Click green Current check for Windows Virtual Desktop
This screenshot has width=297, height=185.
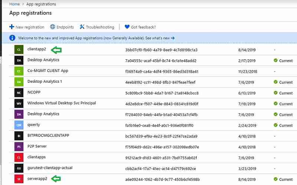pos(275,103)
